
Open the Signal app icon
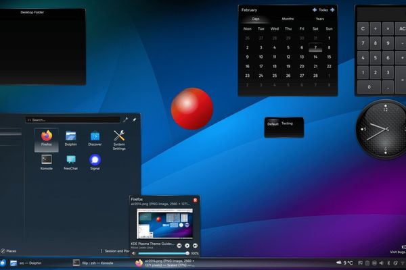tap(95, 162)
